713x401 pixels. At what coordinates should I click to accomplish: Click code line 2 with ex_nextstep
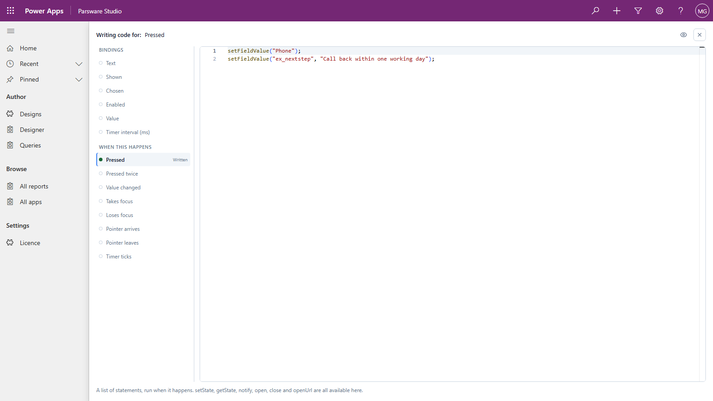click(331, 59)
